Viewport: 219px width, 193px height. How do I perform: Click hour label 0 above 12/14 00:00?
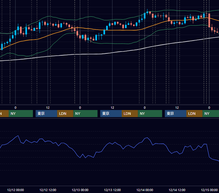145,108
